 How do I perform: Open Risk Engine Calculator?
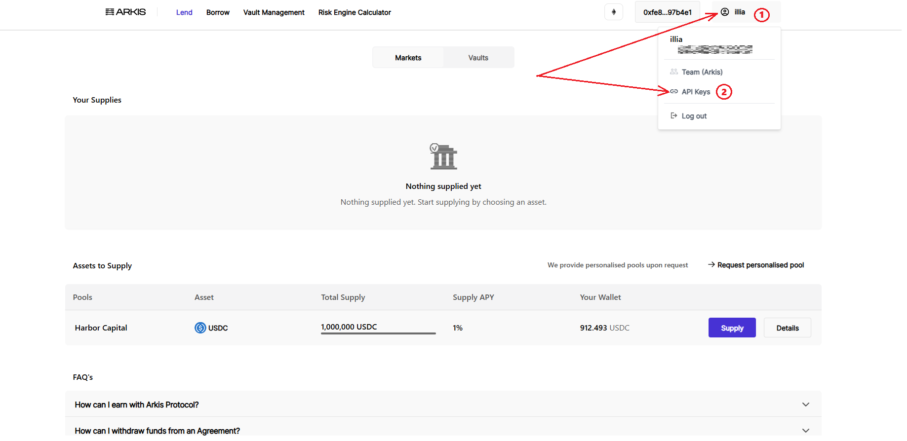click(x=355, y=12)
